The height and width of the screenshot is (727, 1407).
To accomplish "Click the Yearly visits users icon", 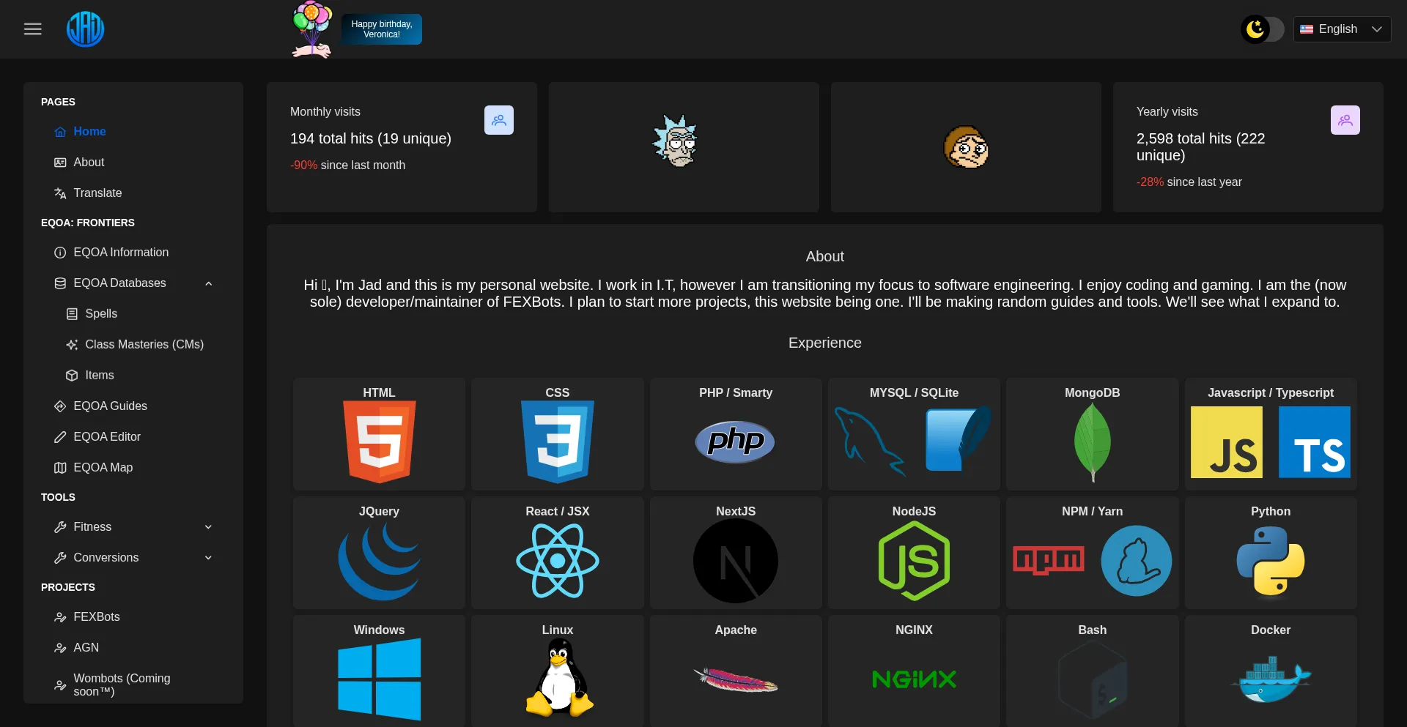I will click(x=1345, y=120).
